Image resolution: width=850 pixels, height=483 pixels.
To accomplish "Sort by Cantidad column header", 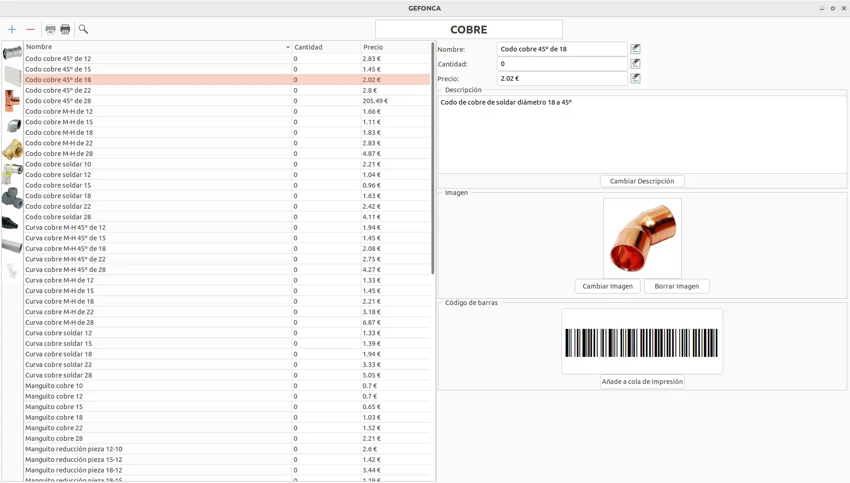I will pyautogui.click(x=326, y=47).
